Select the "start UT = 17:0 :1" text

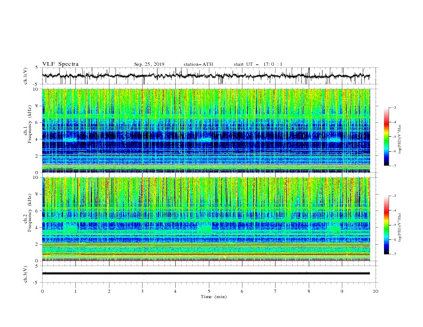click(x=258, y=64)
